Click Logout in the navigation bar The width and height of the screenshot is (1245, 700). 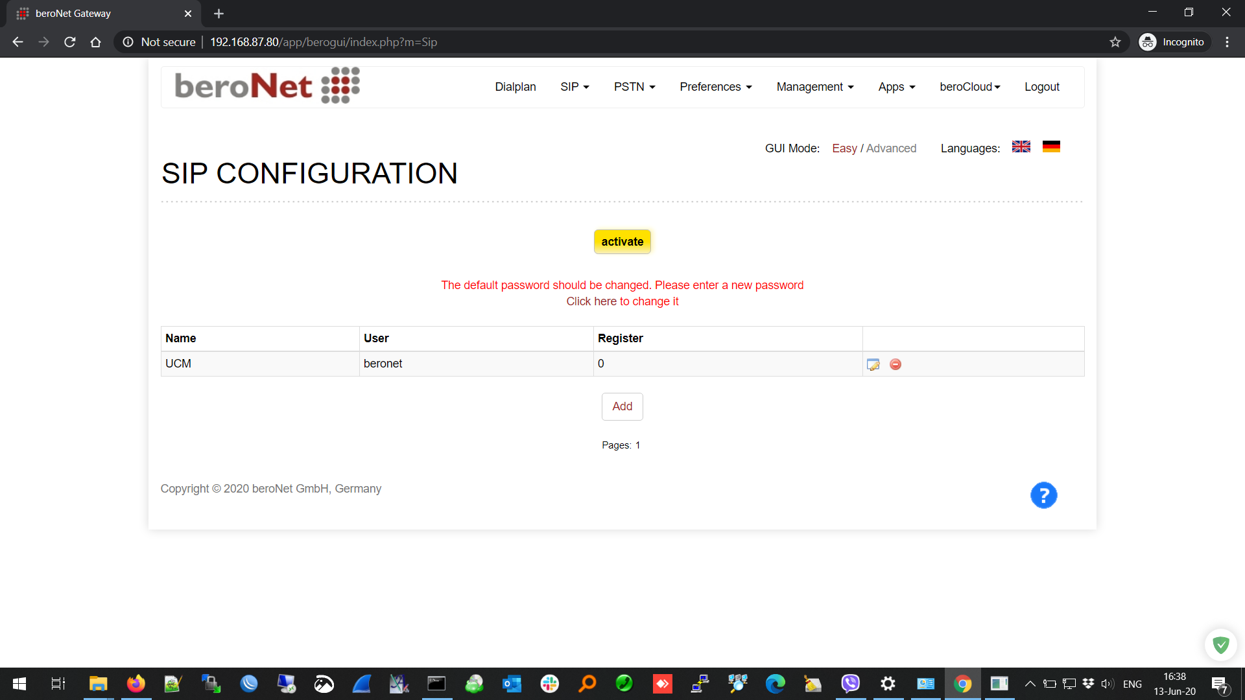pos(1041,87)
